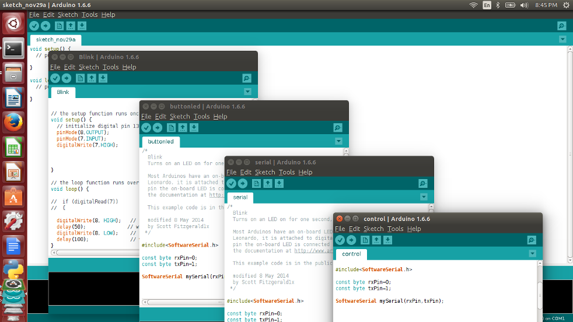Select the sketch_nov29a tab
Image resolution: width=573 pixels, height=322 pixels.
[x=55, y=40]
